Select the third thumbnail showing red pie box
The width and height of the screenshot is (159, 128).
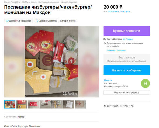pos(33,104)
